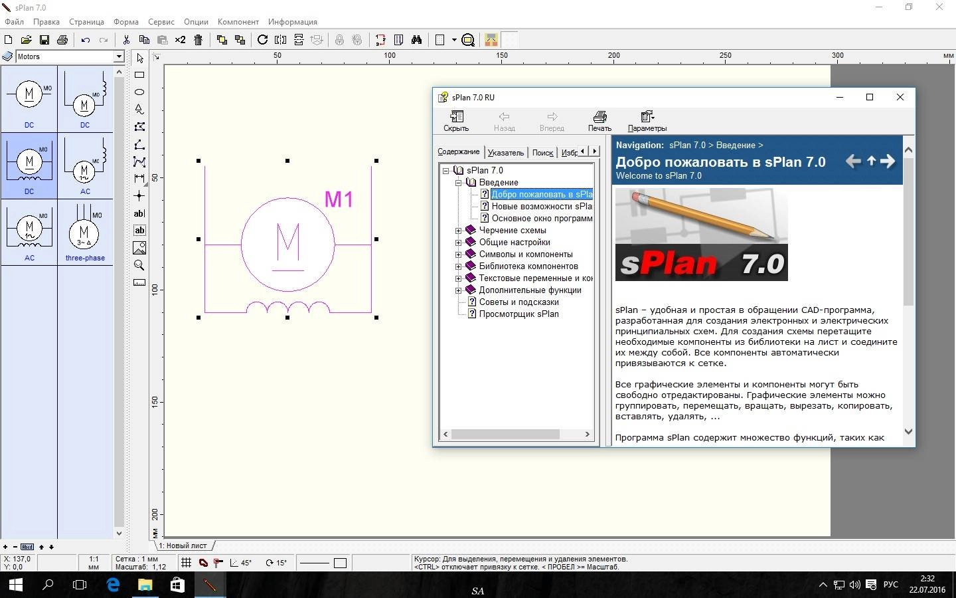
Task: Open the Форма menu
Action: (126, 22)
